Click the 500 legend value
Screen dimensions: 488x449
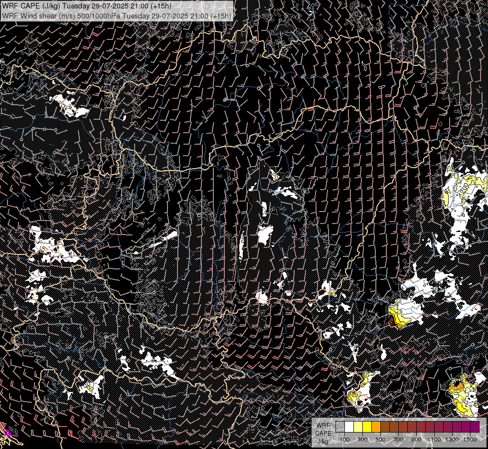(381, 440)
